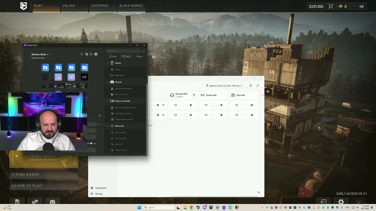Select Manual Software Detection action
This screenshot has width=376, height=211.
[x=125, y=108]
